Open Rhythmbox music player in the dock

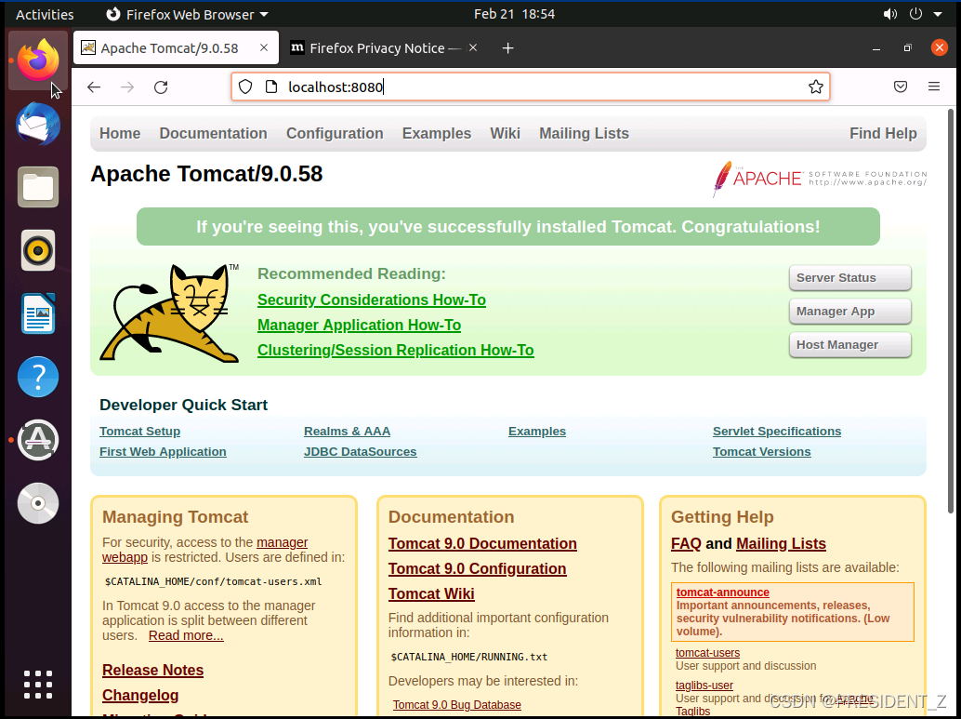tap(38, 250)
